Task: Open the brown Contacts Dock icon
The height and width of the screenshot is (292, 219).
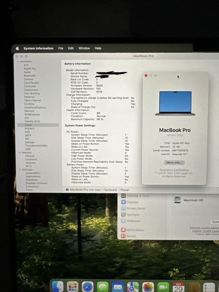Action: point(194,288)
